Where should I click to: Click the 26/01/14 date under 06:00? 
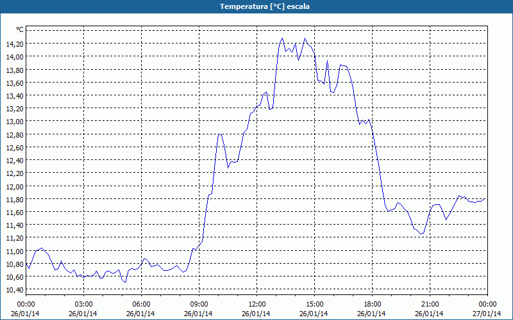tap(141, 314)
